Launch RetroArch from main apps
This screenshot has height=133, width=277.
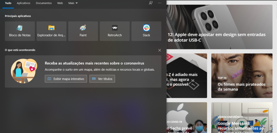click(x=115, y=31)
